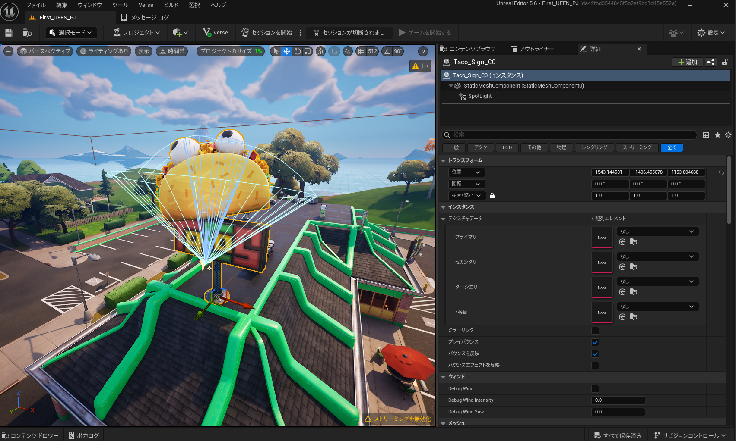736x441 pixels.
Task: Select the レンダリング filter category
Action: [x=594, y=148]
